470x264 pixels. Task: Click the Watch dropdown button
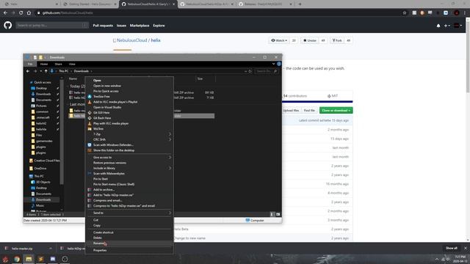[x=279, y=40]
